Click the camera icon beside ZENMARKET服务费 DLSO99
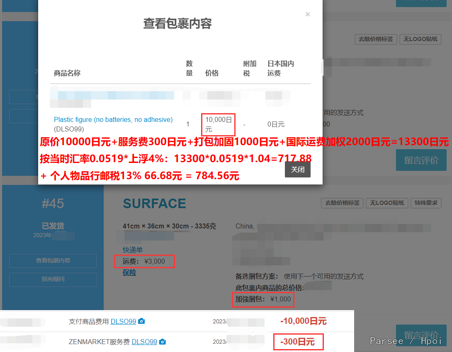Screen dimensions: 452x352 click(x=163, y=342)
